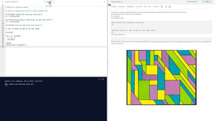Click code line 'for i in range(4):'
The width and height of the screenshot is (215, 121).
tap(13, 36)
